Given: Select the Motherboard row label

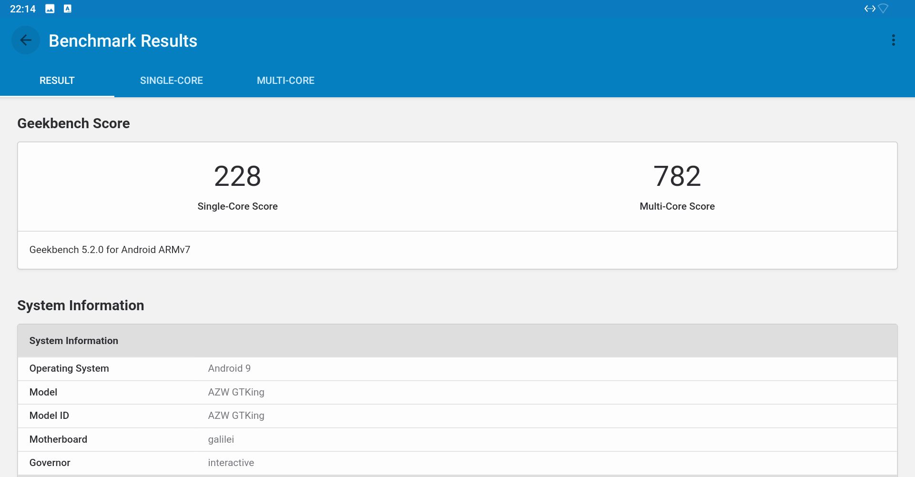Looking at the screenshot, I should [x=58, y=439].
